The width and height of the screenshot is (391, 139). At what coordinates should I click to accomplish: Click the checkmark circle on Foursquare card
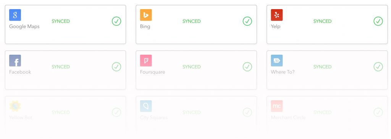click(247, 67)
